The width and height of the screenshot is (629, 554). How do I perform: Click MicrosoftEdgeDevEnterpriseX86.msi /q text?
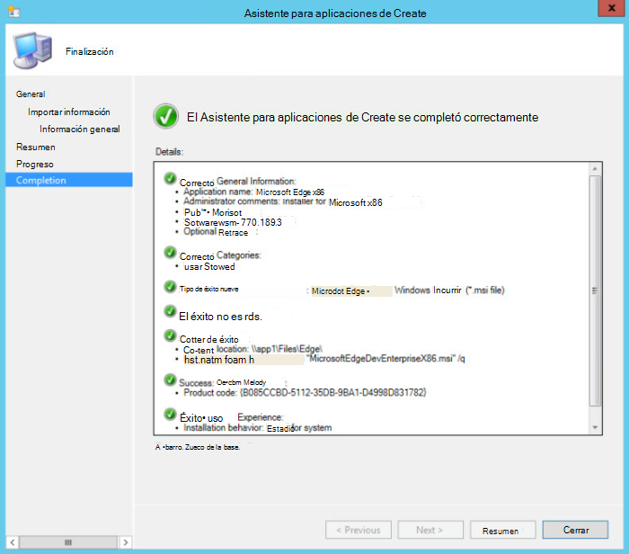[x=385, y=359]
